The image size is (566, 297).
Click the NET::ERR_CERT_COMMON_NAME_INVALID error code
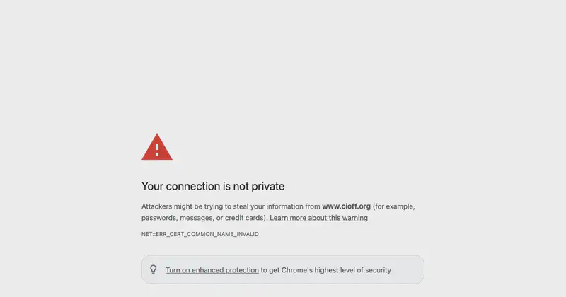pyautogui.click(x=200, y=234)
